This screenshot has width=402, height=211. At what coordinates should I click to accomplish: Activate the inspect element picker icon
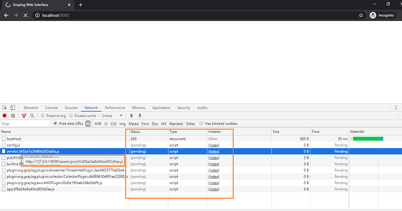pos(5,108)
